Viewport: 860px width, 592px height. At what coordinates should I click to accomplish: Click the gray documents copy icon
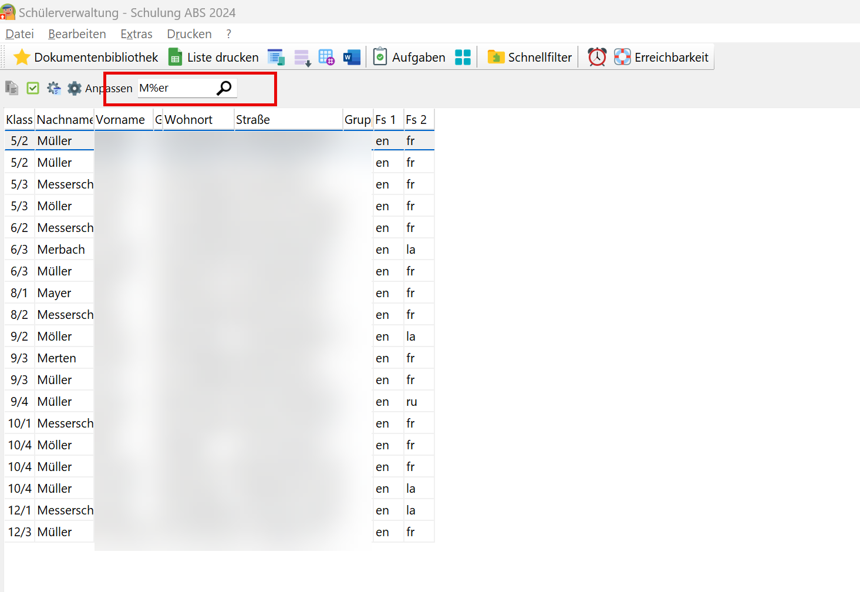point(12,88)
